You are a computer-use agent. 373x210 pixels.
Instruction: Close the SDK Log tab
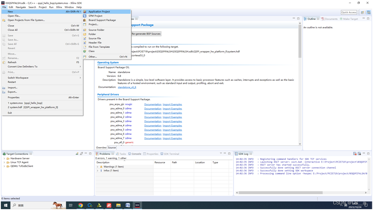point(251,154)
